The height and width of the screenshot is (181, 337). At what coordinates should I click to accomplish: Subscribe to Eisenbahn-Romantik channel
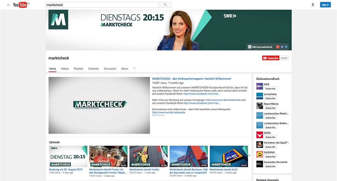click(270, 166)
